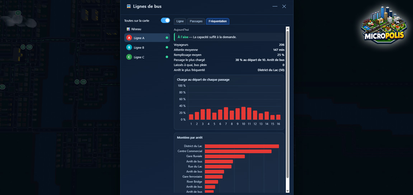Click the 'Remplissage moyen' value 25 %
Viewport: 413px width, 195px height.
(x=281, y=55)
